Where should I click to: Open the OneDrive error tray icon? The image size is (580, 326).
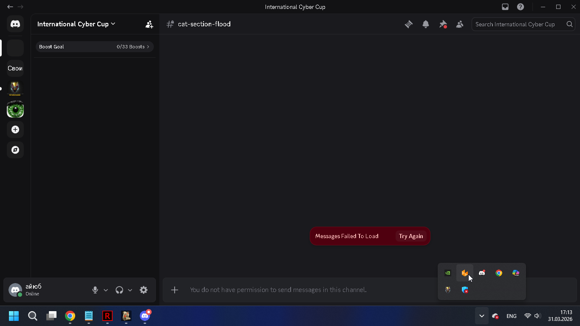pyautogui.click(x=495, y=316)
